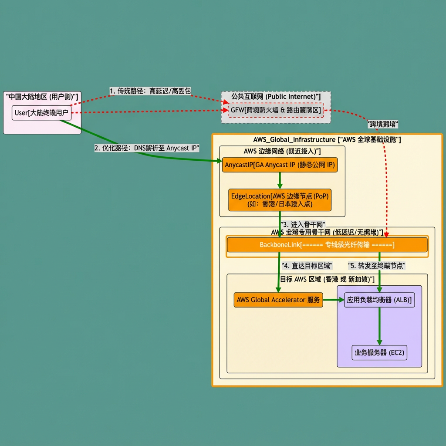Select the 中国大陆地区 (用户侧) group title

[42, 96]
